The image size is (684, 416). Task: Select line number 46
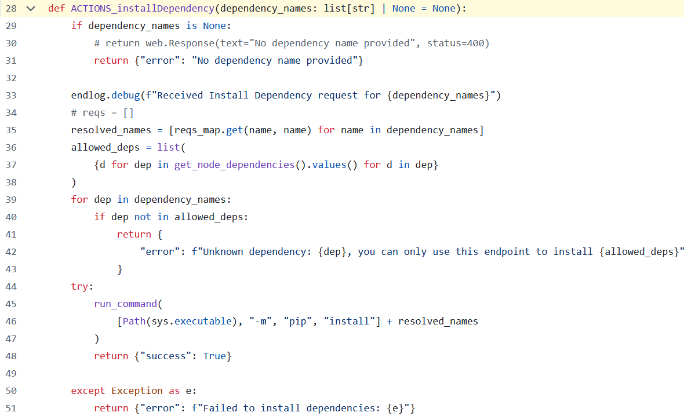[11, 322]
